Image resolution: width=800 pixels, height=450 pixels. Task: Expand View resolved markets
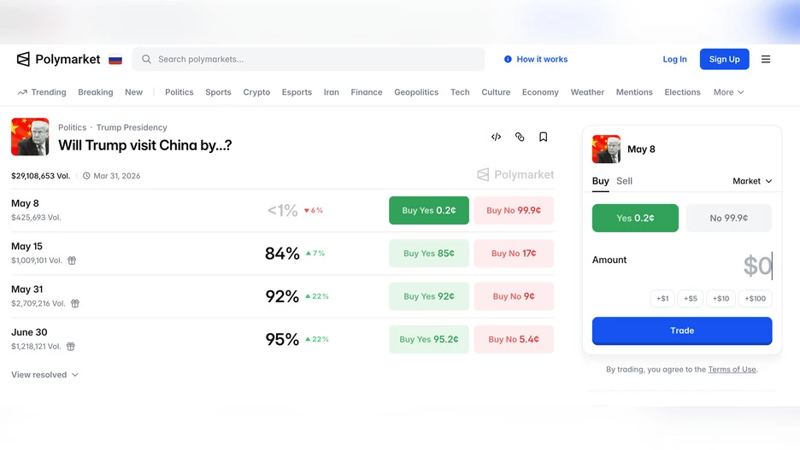click(45, 375)
